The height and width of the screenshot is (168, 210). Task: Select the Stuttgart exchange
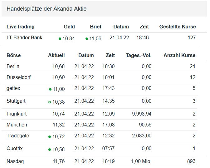pos(16,101)
